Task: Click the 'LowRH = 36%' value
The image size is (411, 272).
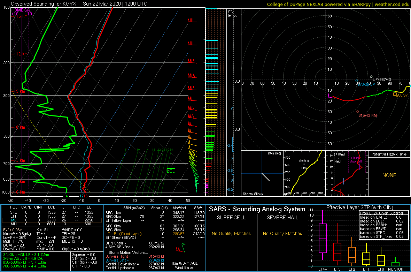Action: [x=13, y=237]
